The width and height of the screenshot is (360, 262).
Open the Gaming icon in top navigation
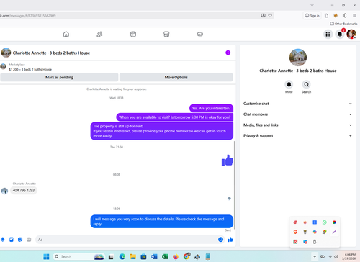(x=200, y=35)
